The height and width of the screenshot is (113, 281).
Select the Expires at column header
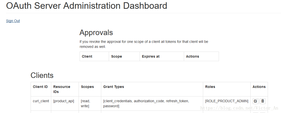tap(150, 57)
